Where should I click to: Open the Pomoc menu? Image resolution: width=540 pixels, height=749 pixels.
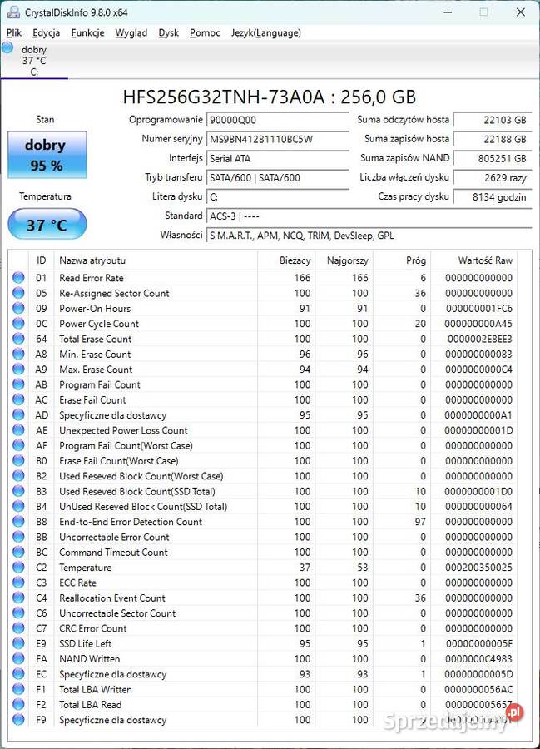point(205,33)
